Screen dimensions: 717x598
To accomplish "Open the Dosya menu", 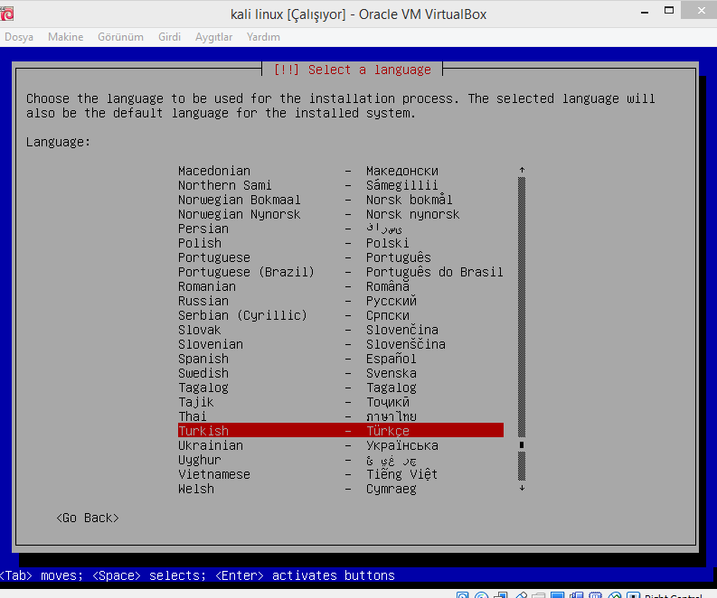I will tap(19, 37).
